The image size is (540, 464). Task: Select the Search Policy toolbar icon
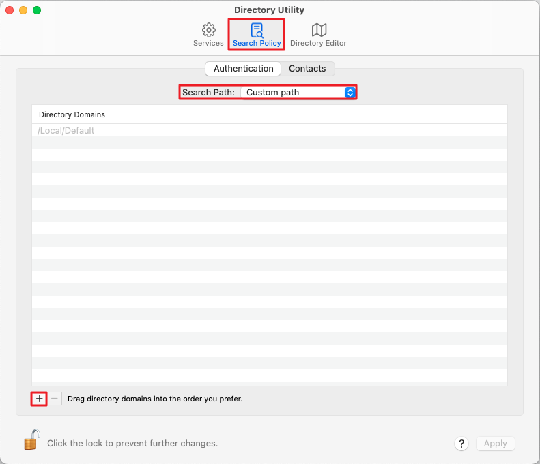tap(256, 31)
